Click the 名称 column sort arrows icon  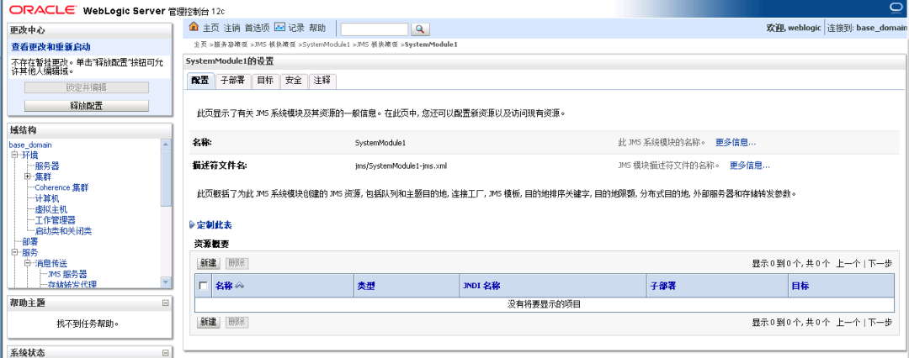click(x=239, y=287)
